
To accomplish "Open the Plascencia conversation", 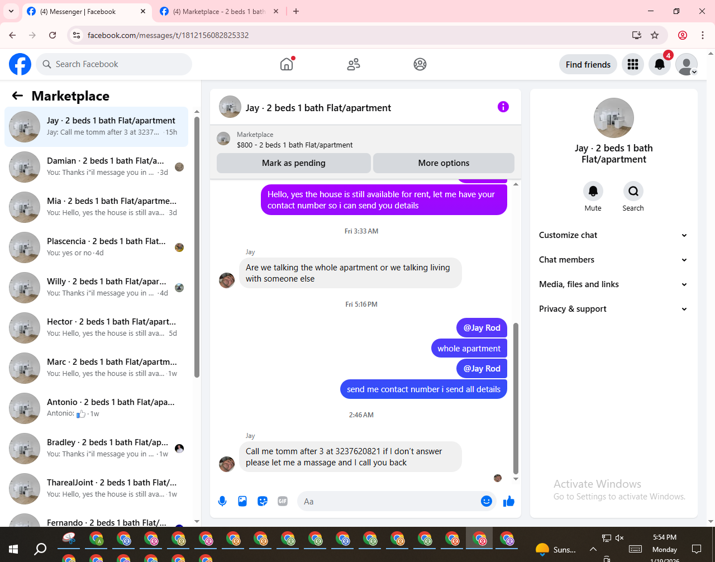I will pos(96,247).
